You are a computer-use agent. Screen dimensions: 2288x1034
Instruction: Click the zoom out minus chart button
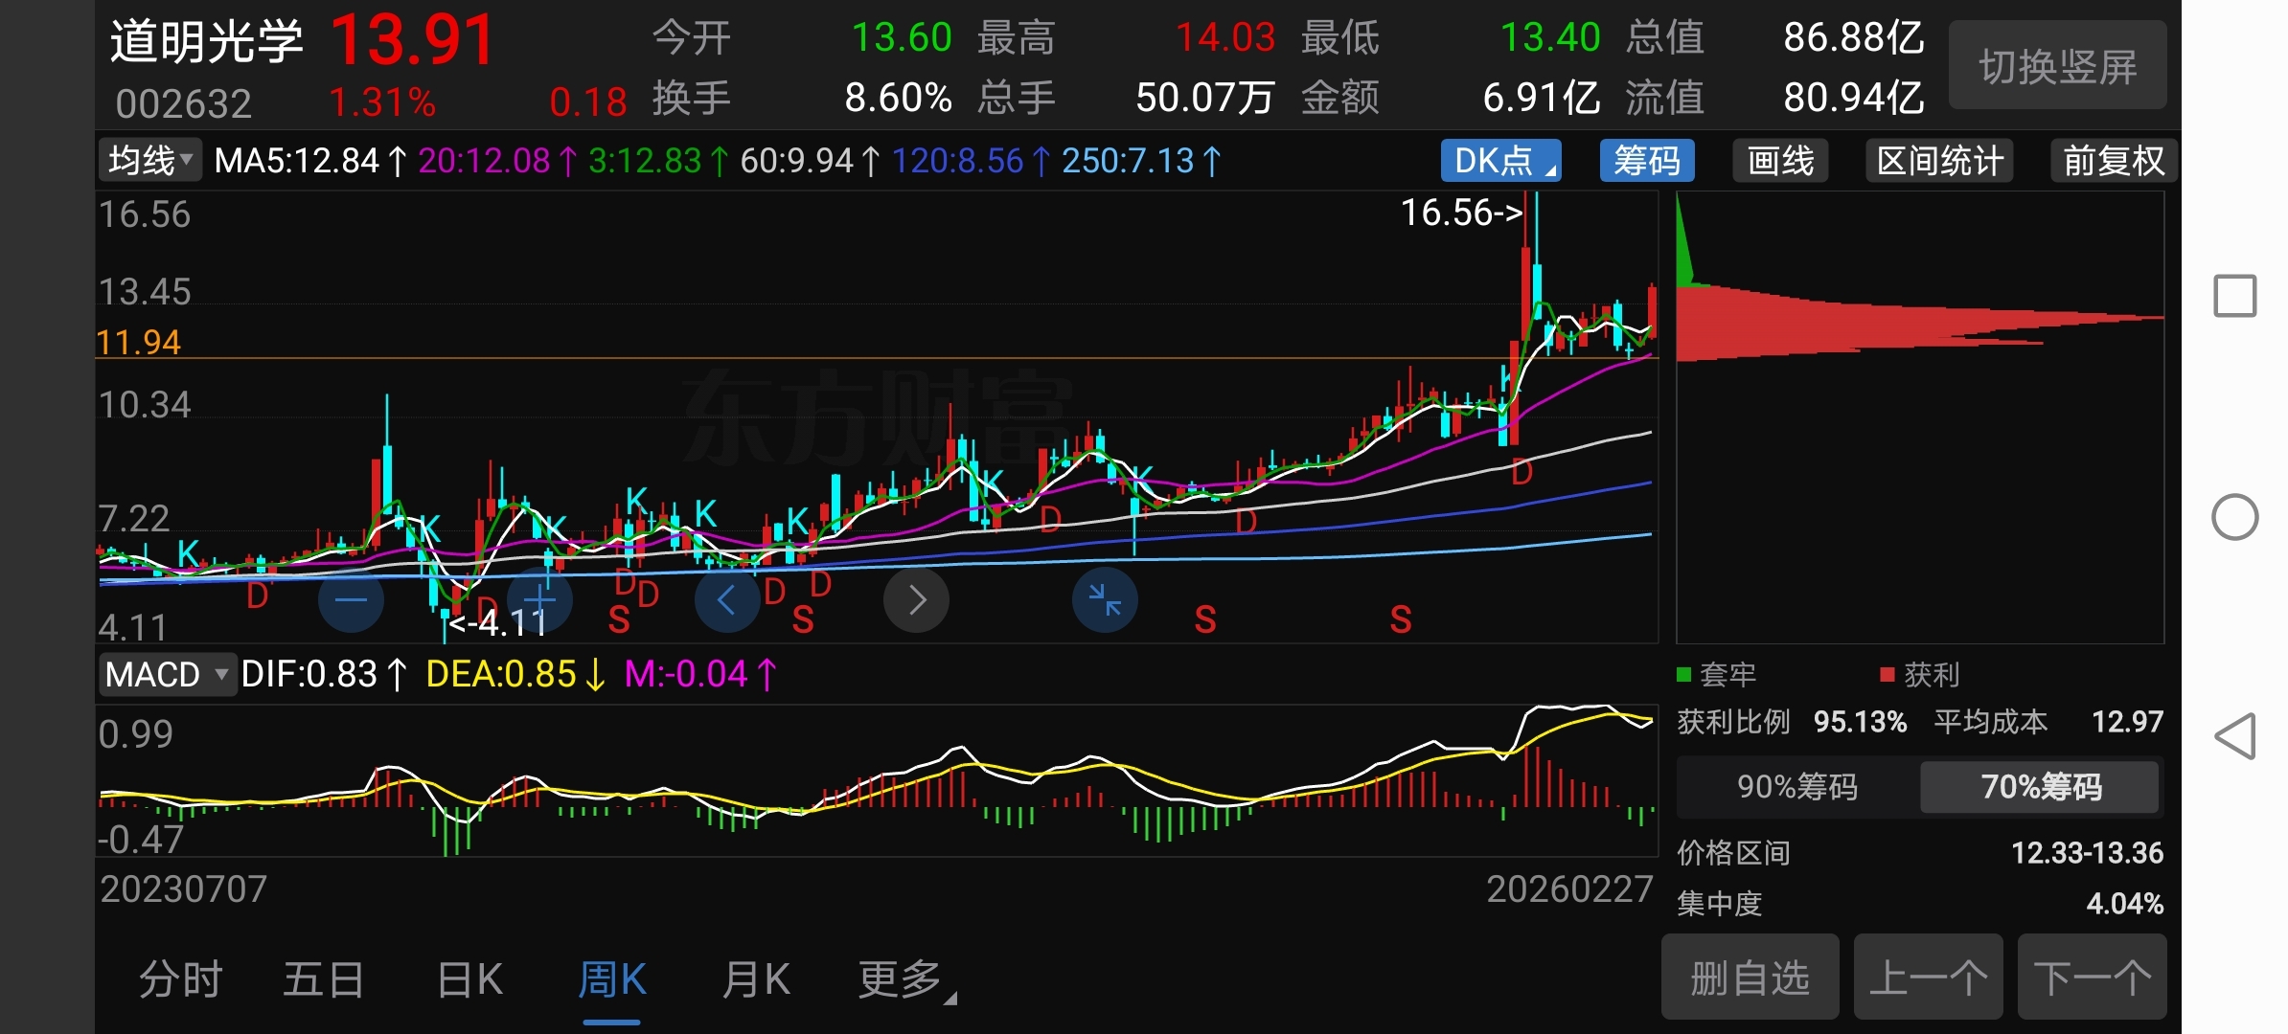(x=351, y=600)
